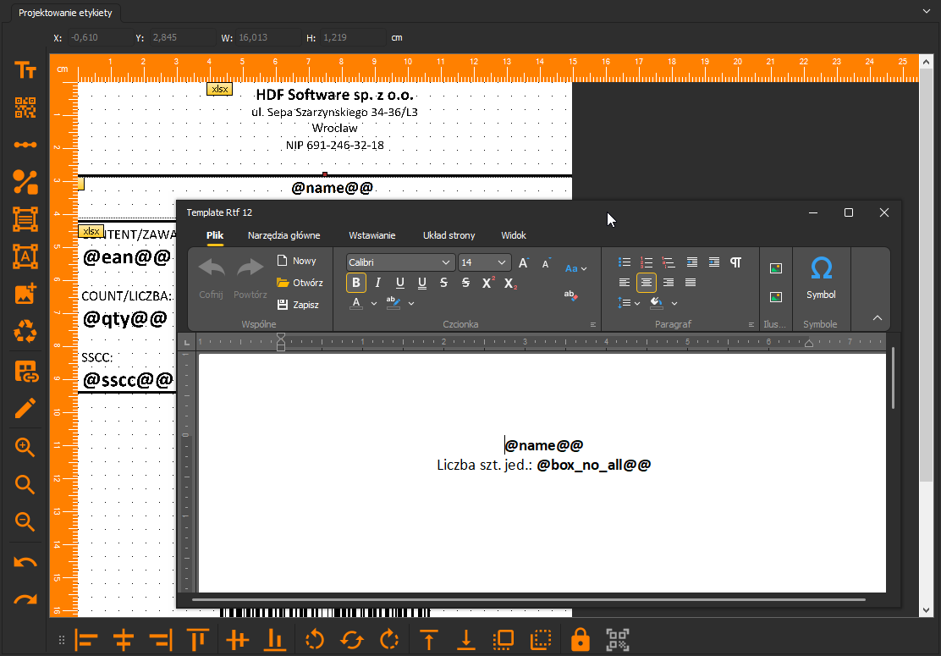Viewport: 941px width, 656px height.
Task: Toggle subscript formatting
Action: coord(510,283)
